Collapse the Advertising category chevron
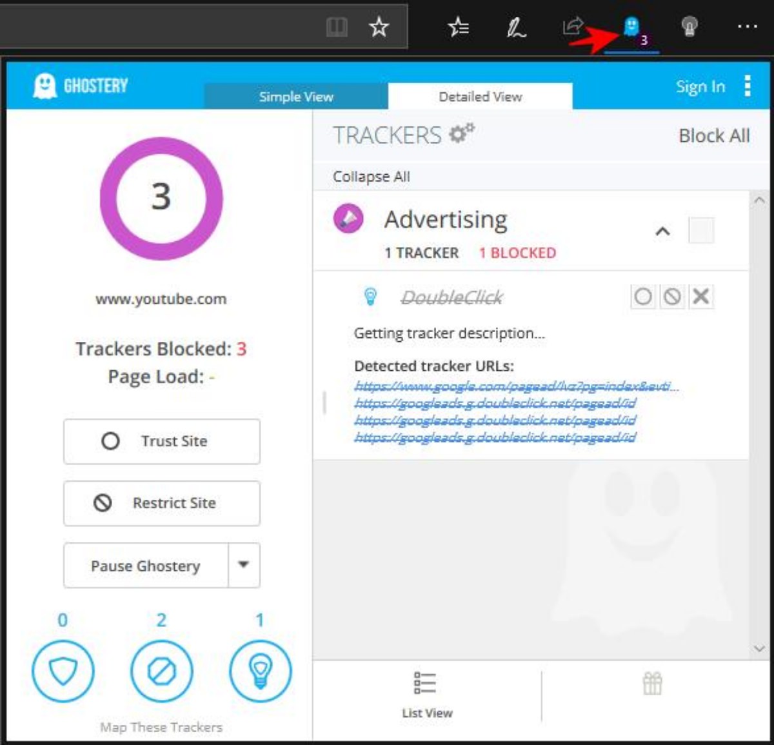 coord(662,231)
